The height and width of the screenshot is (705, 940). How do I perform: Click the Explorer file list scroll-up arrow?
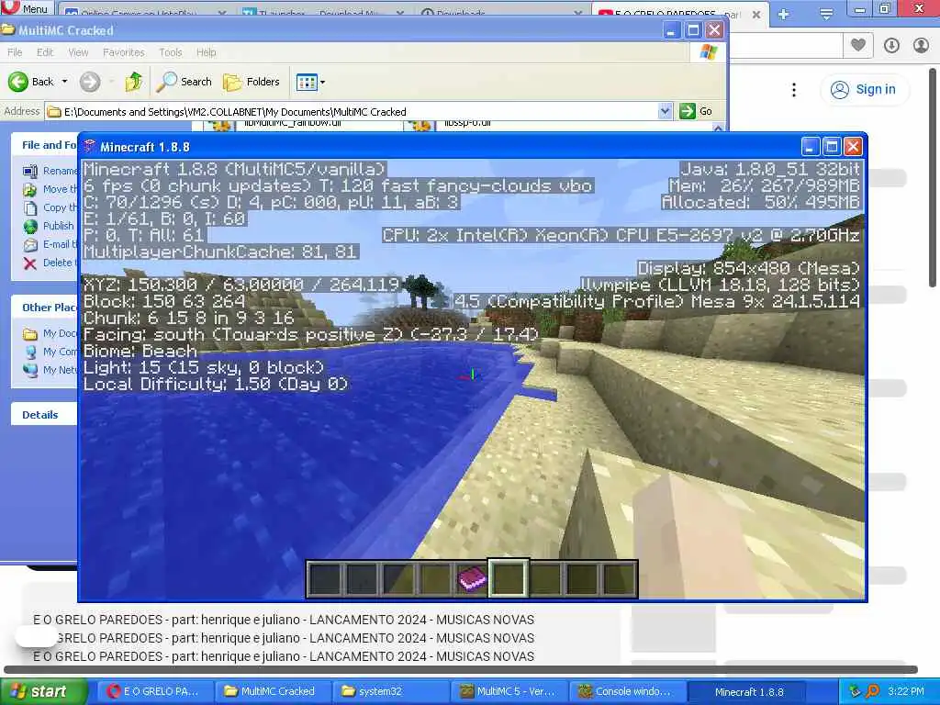(718, 127)
